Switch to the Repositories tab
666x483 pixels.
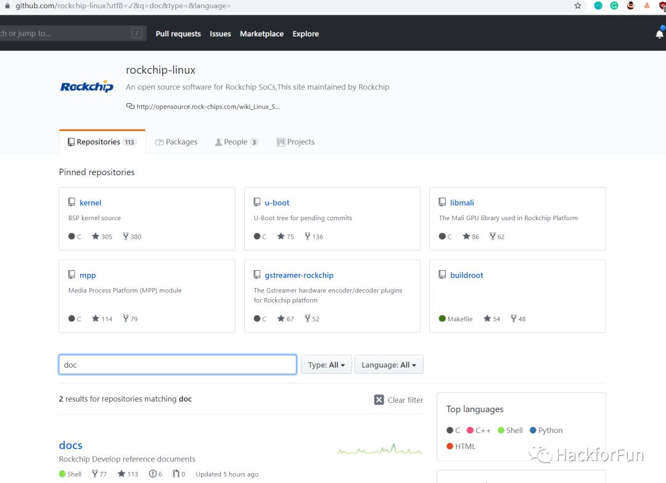102,142
